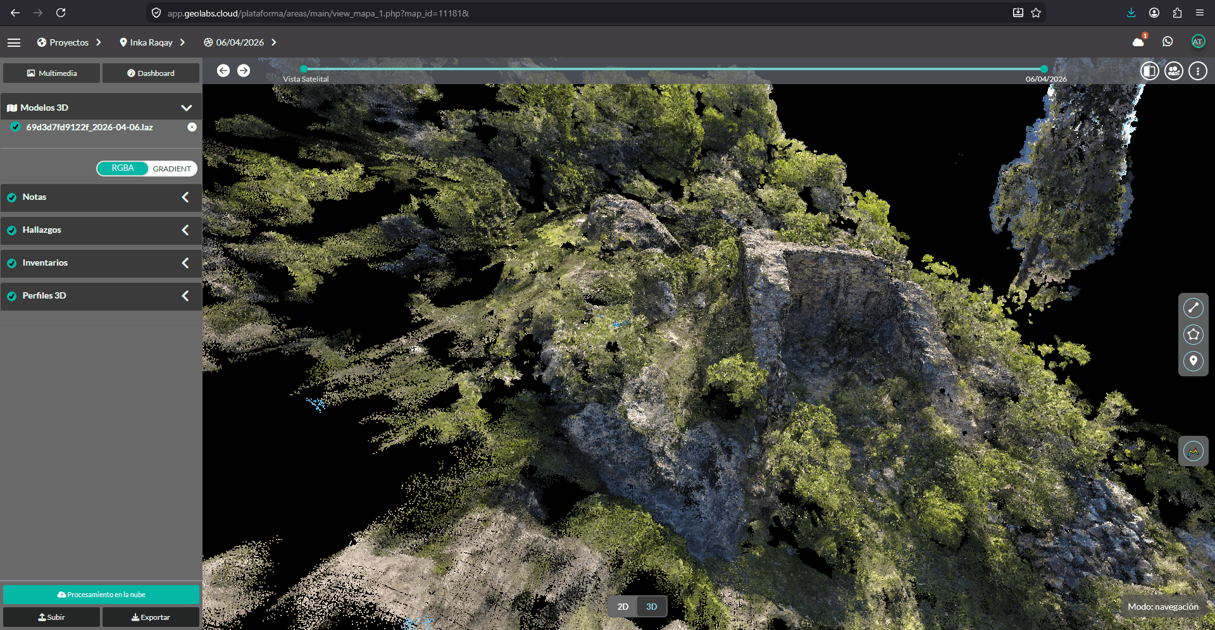This screenshot has width=1215, height=630.
Task: Switch color mode to GRADIENT
Action: pos(171,169)
